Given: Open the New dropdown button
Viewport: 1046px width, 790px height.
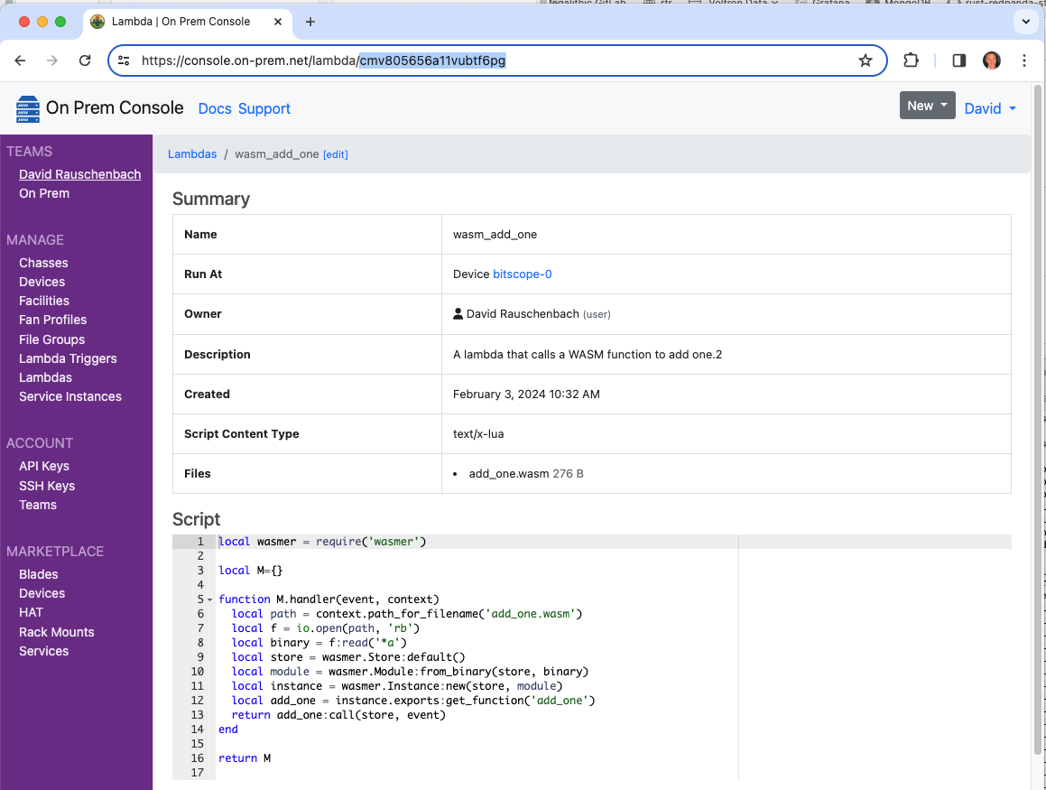Looking at the screenshot, I should click(x=927, y=106).
